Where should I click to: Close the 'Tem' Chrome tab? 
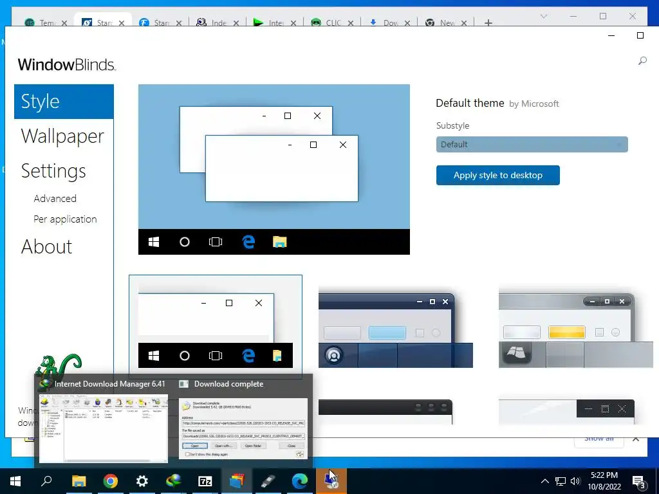click(64, 23)
